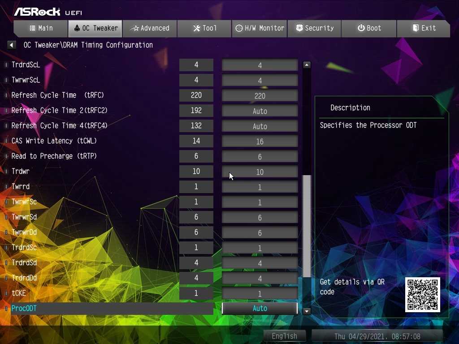
Task: Open the ProcODT Auto dropdown
Action: click(x=260, y=308)
